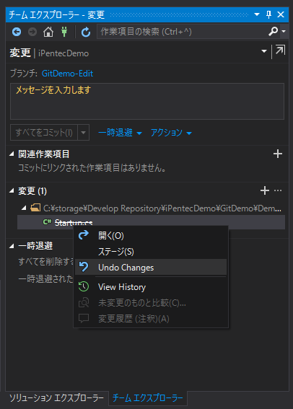Click the すべてを削除する link under 一時退避
This screenshot has width=293, height=409.
click(x=46, y=261)
